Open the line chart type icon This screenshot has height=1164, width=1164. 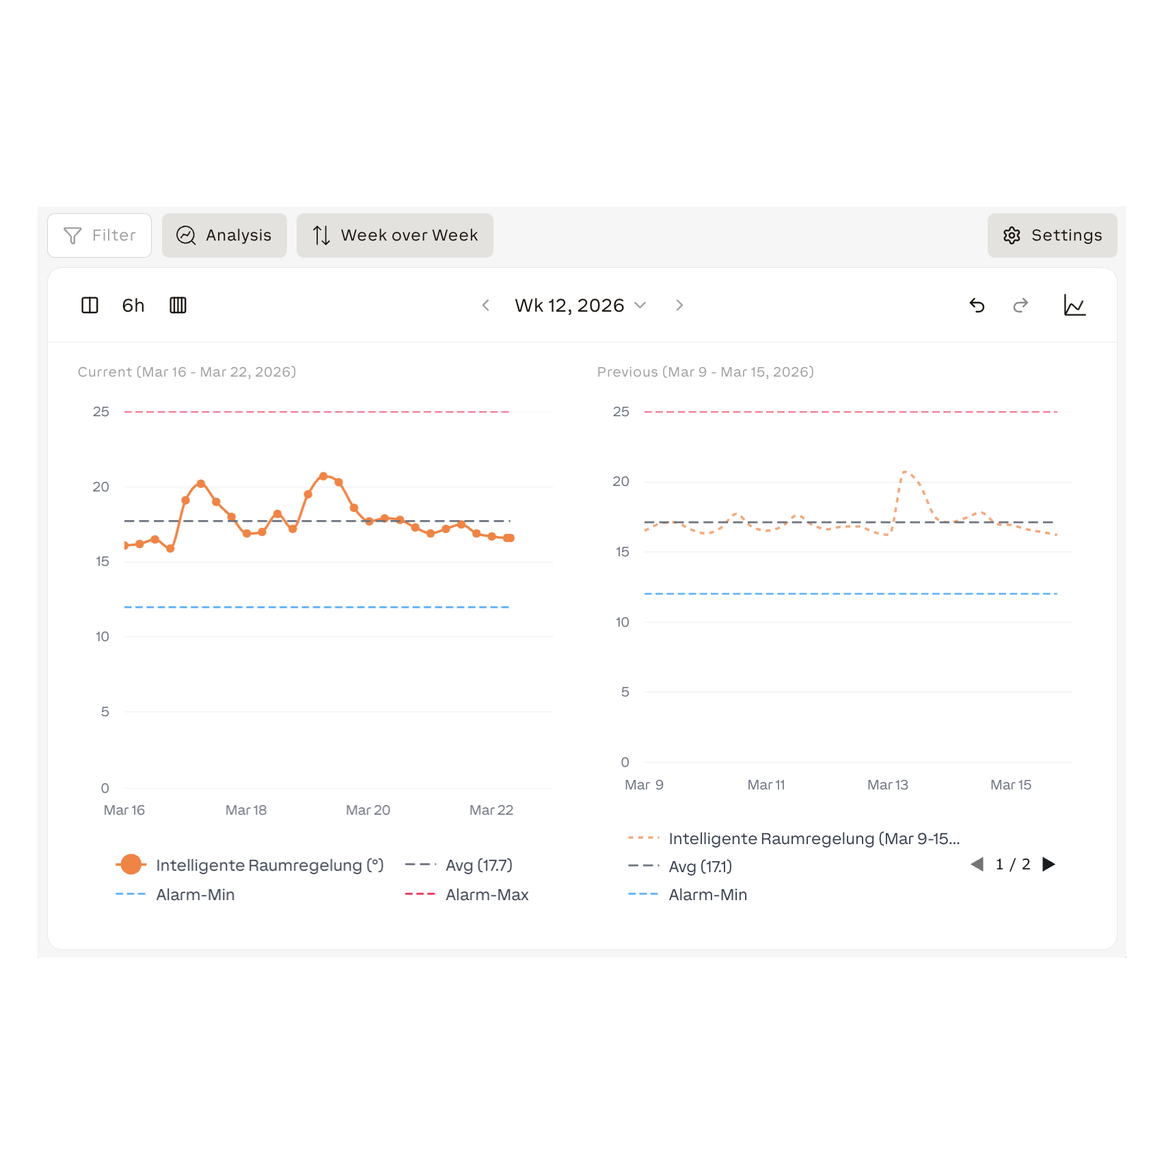coord(1074,306)
